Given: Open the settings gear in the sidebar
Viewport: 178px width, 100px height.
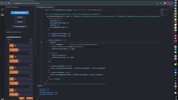Looking at the screenshot, I should pos(3,99).
